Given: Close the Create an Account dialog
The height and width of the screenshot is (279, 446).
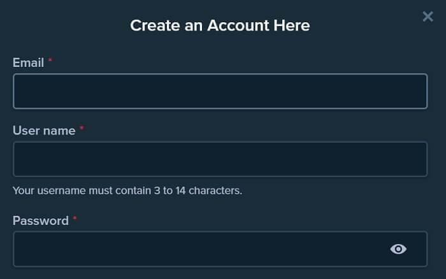Looking at the screenshot, I should tap(428, 17).
